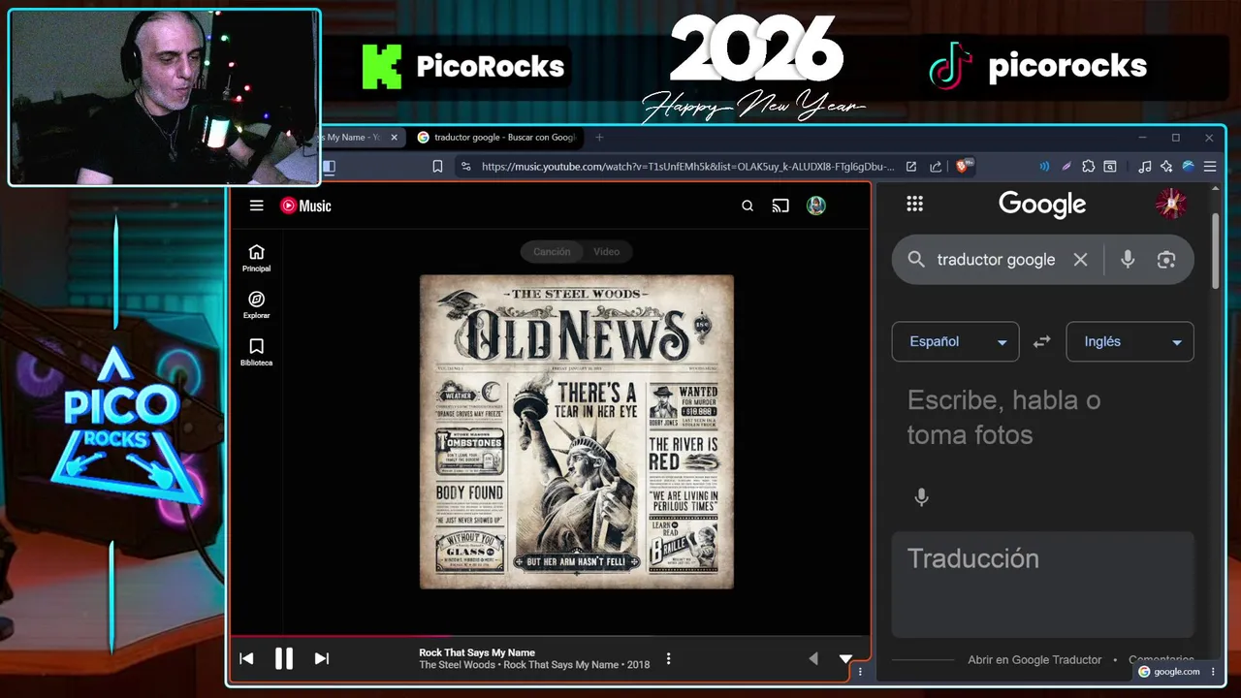
Task: Pause the current song
Action: (x=284, y=658)
